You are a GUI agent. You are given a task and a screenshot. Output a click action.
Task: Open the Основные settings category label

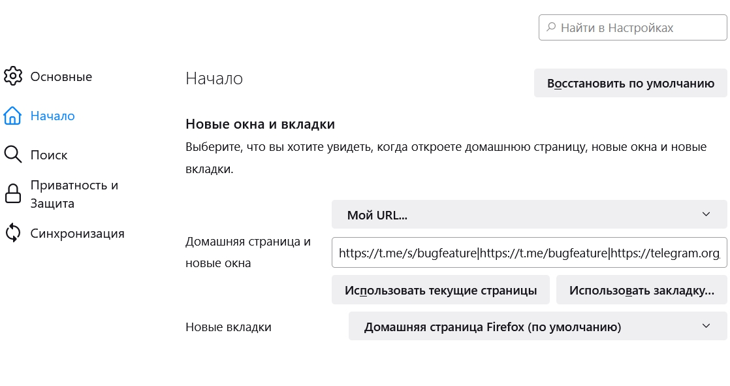point(61,77)
